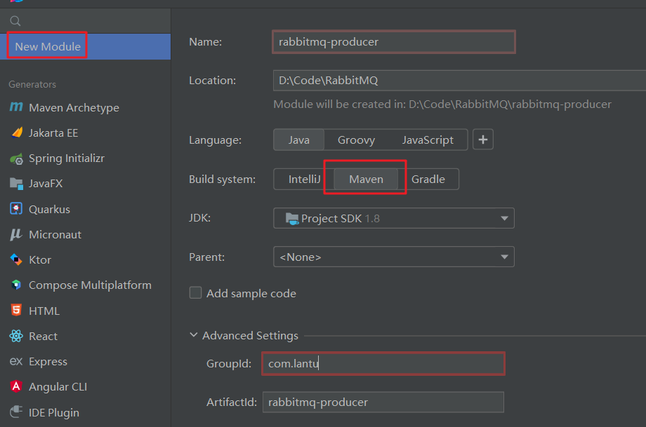Click the Location field D:\Code\RabbitMQ

click(459, 80)
